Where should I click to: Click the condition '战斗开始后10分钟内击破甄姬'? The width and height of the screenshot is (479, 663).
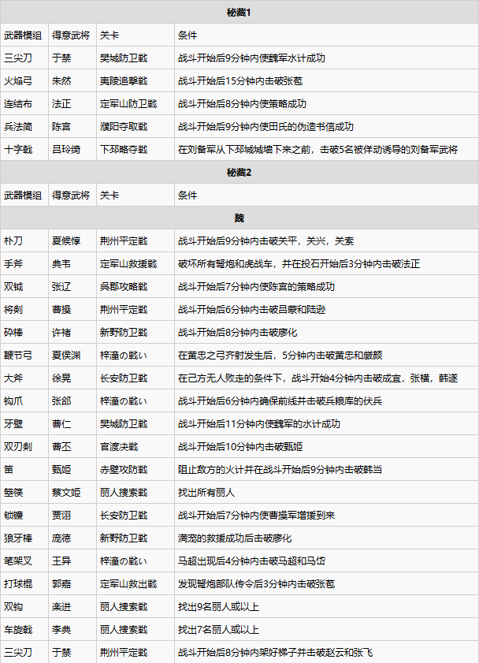tap(240, 446)
